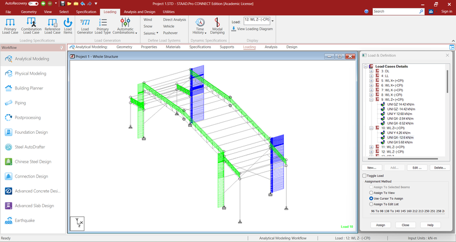Click the Assign button
The image size is (456, 242).
(x=380, y=225)
